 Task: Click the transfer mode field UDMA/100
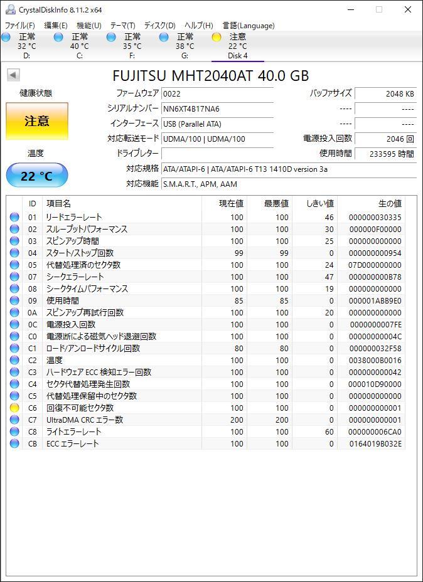pyautogui.click(x=217, y=139)
